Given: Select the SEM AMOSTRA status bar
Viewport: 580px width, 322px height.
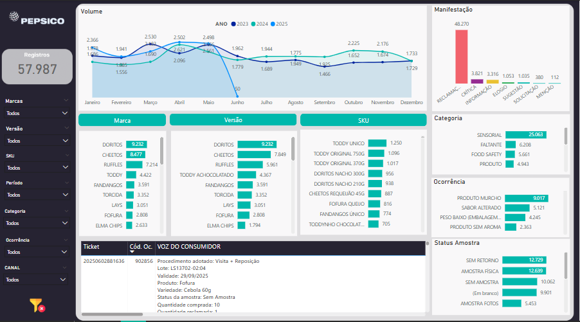Looking at the screenshot, I should 520,282.
